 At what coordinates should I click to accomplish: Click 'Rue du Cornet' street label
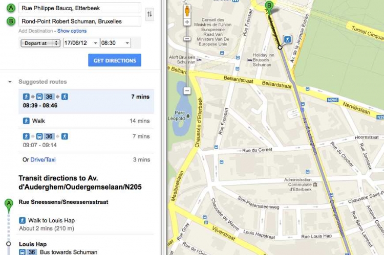click(257, 150)
